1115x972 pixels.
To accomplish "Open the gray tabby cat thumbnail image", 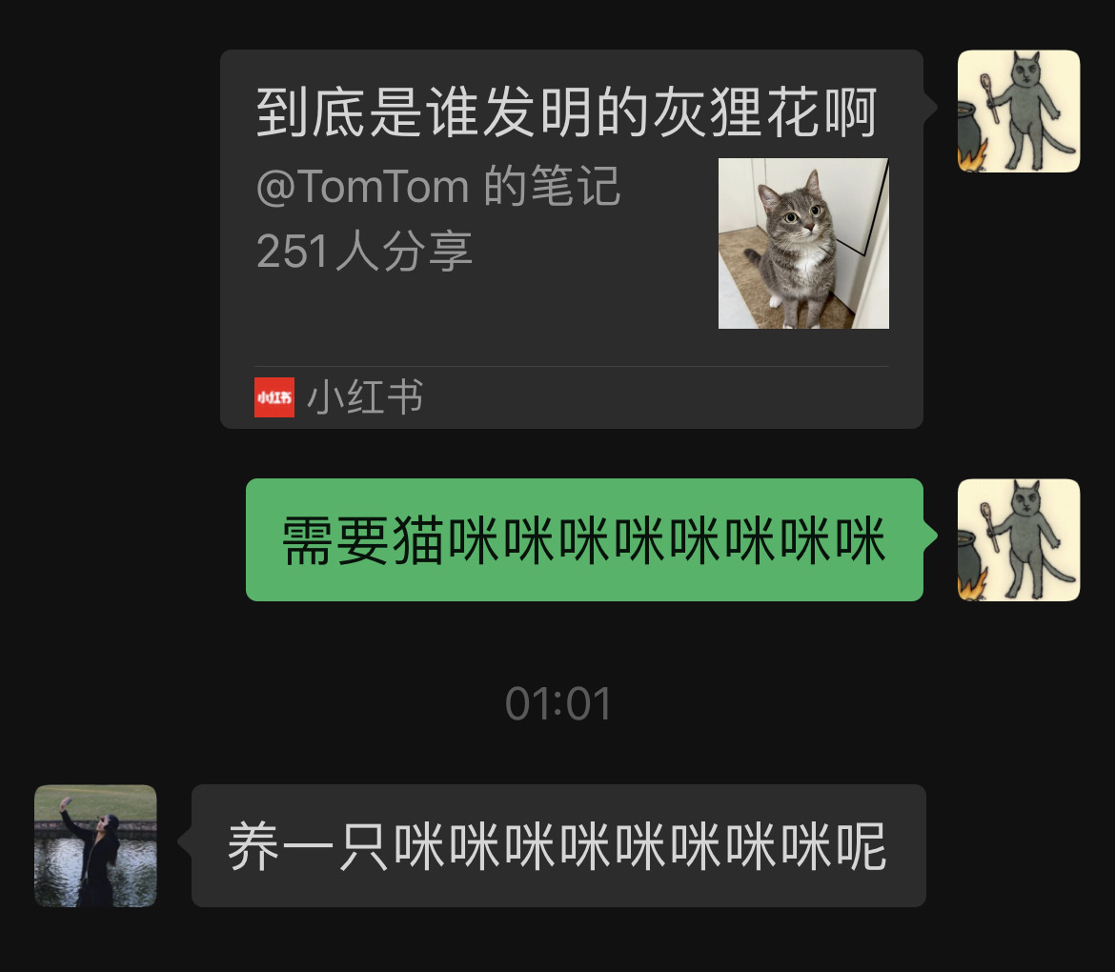I will click(x=803, y=243).
